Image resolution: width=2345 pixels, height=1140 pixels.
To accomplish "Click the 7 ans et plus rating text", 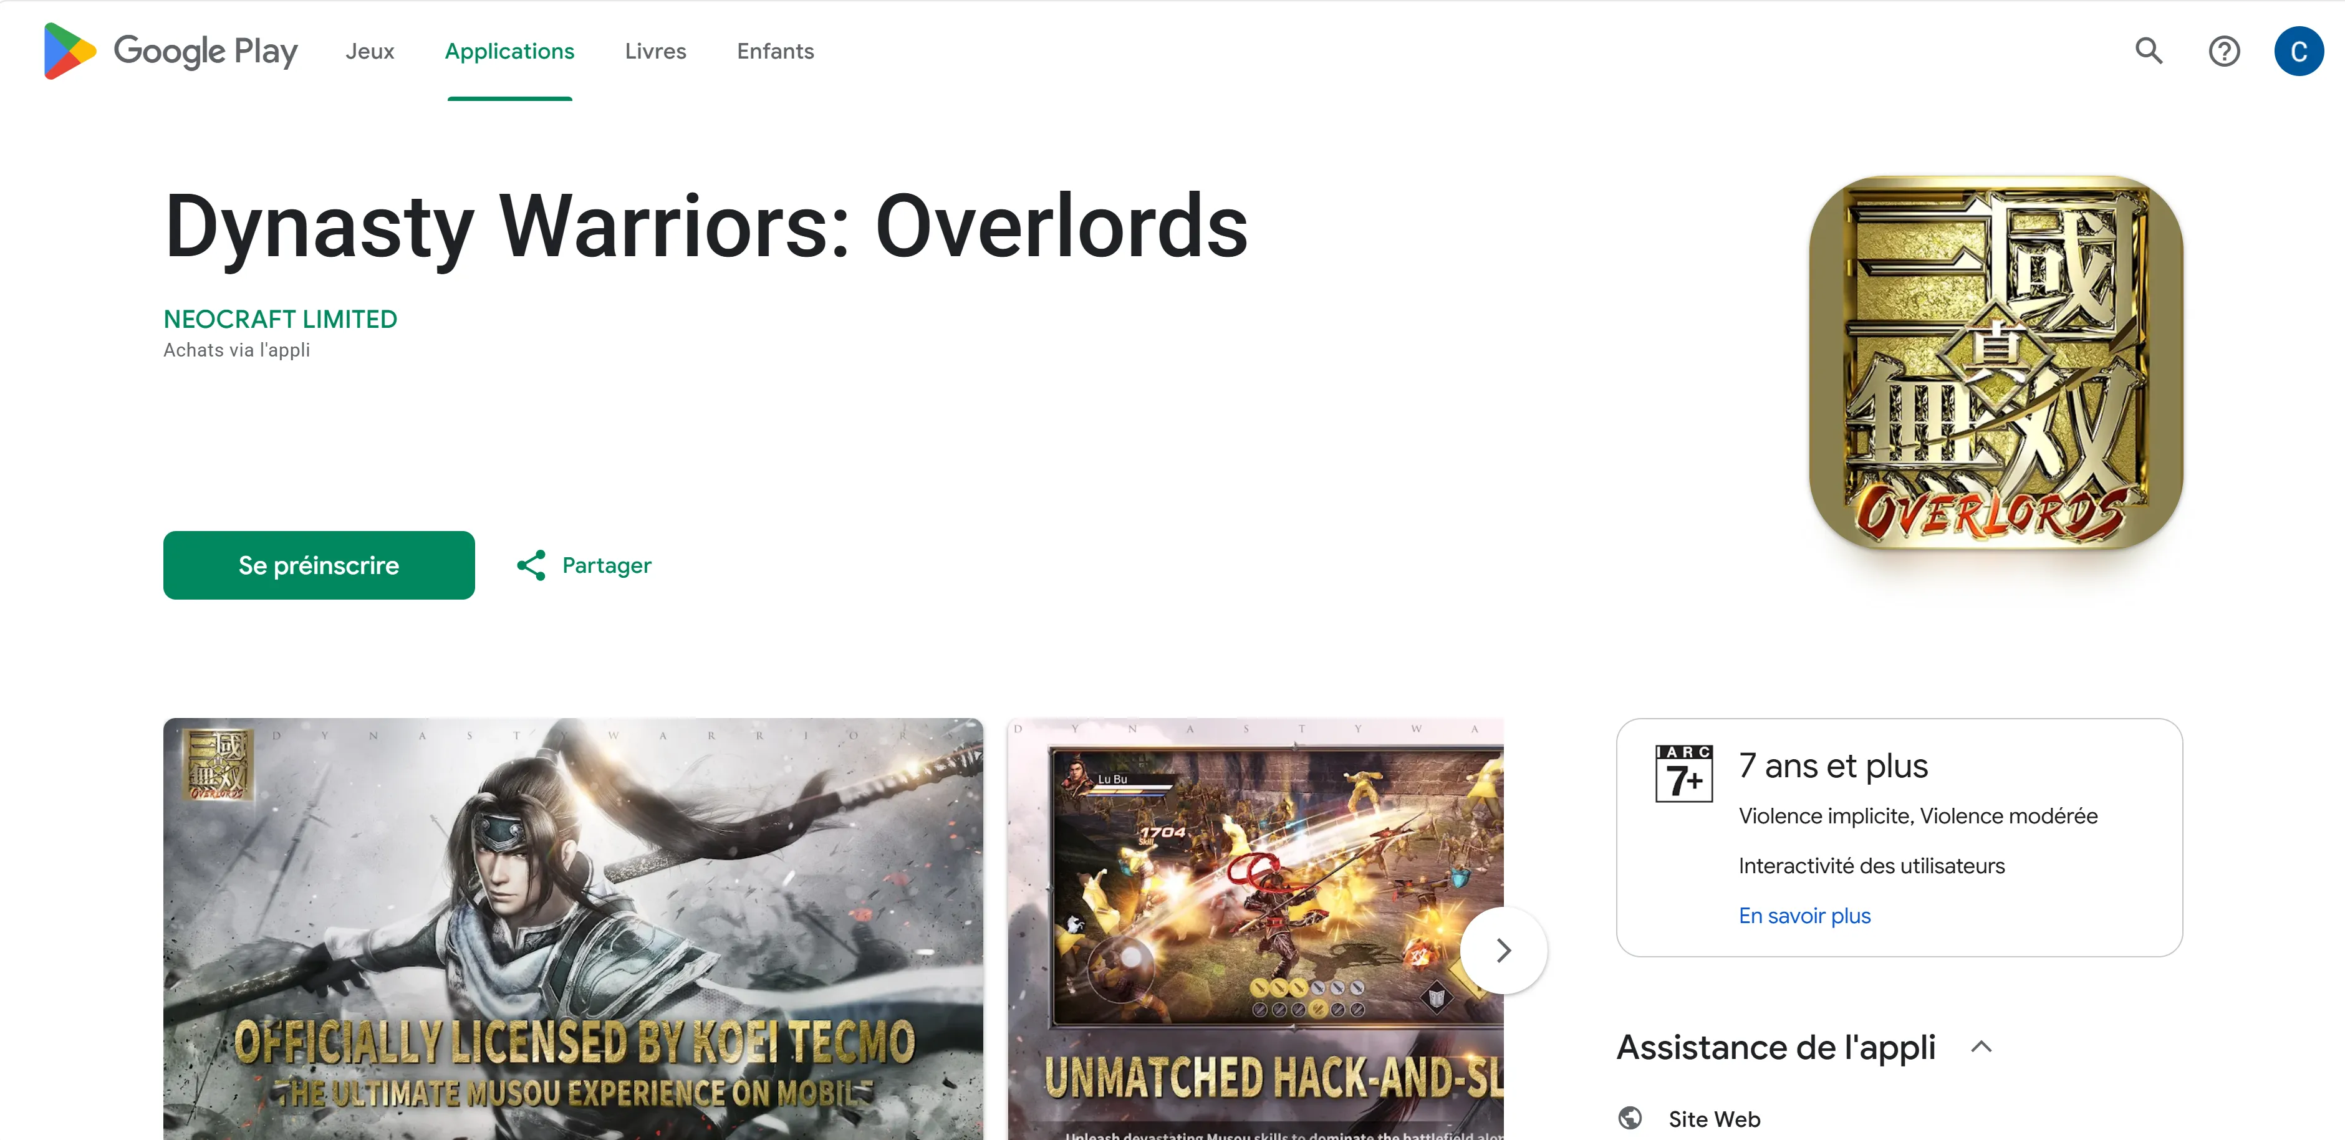I will coord(1833,766).
